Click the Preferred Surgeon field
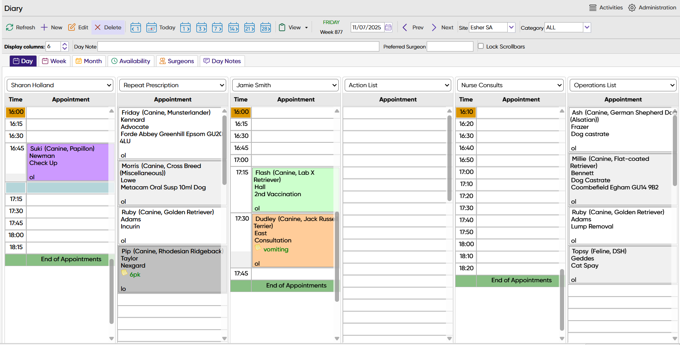 (450, 46)
